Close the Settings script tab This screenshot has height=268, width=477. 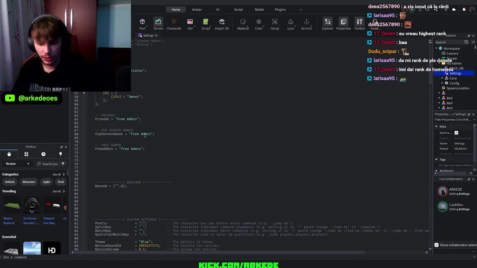[156, 35]
